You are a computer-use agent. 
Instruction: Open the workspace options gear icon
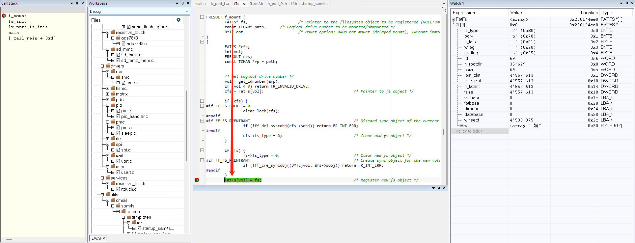point(179,20)
